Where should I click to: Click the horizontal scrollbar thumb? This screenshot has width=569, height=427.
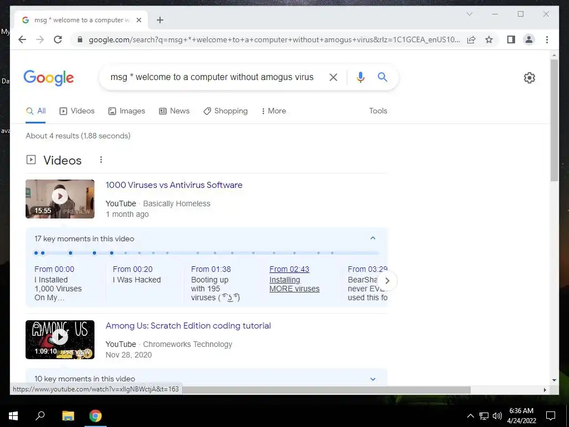click(326, 390)
